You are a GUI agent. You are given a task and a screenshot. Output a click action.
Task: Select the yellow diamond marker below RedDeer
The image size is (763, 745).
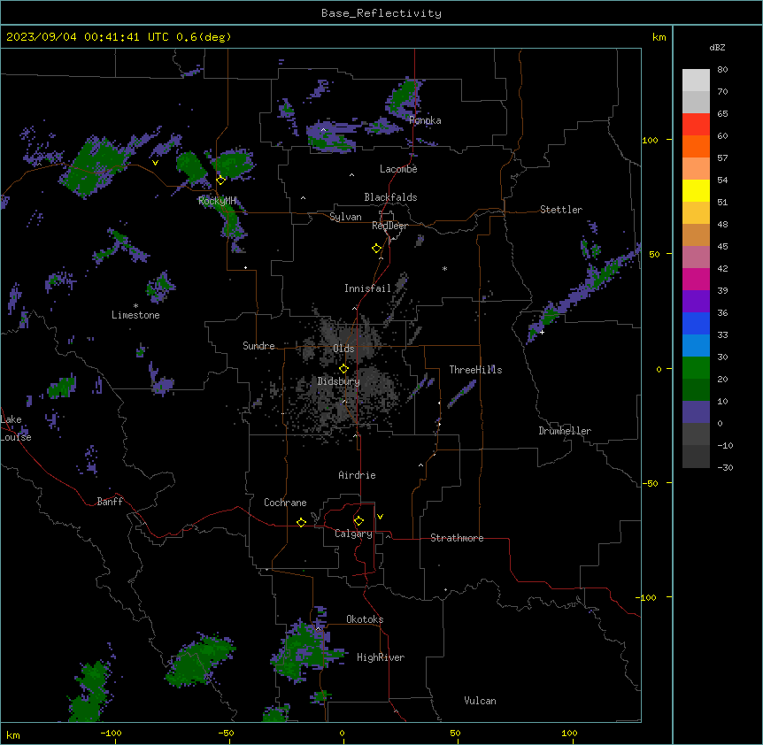click(376, 249)
